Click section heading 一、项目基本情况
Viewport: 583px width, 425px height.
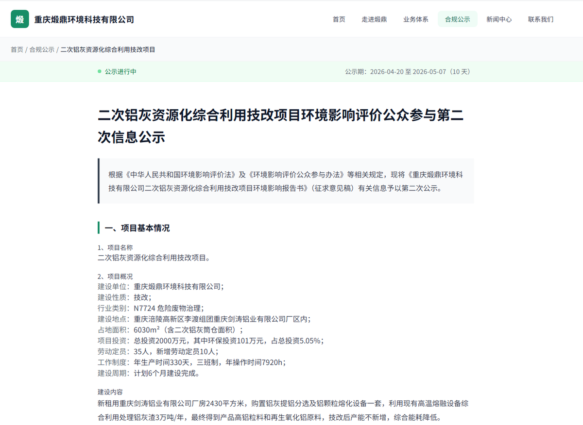[137, 228]
